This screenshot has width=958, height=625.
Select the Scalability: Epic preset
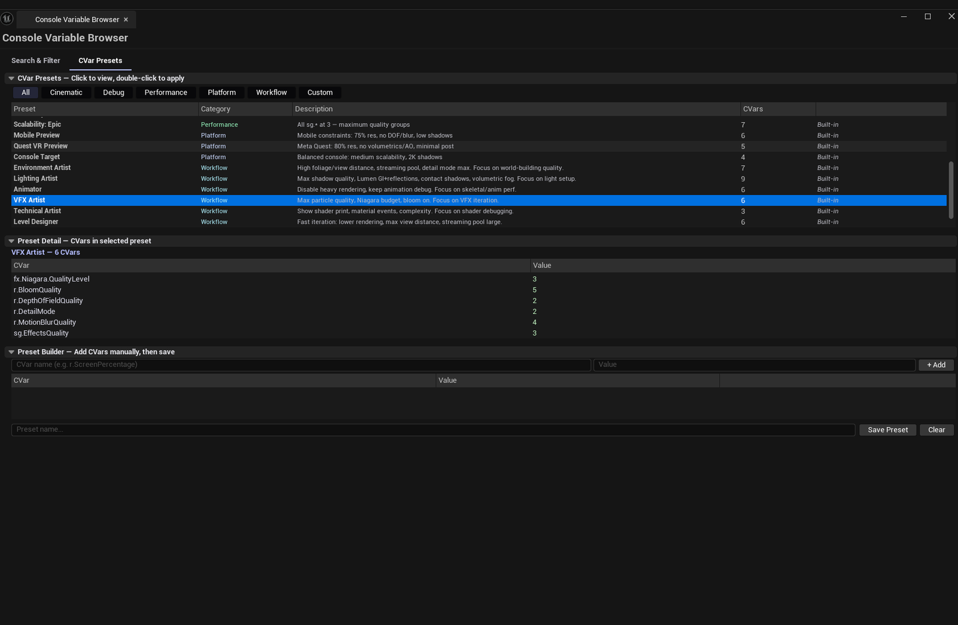[478, 124]
